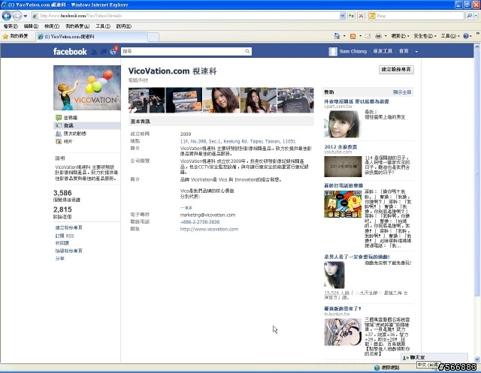Image resolution: width=481 pixels, height=373 pixels.
Task: Click the RSS feeds icon in command bar
Action: (352, 36)
